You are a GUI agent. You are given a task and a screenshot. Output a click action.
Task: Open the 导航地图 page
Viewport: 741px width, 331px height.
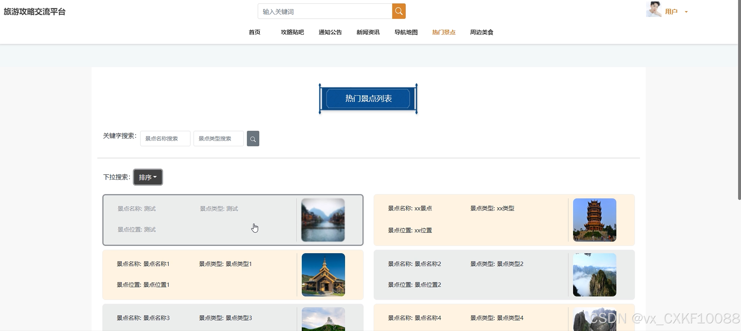tap(406, 32)
